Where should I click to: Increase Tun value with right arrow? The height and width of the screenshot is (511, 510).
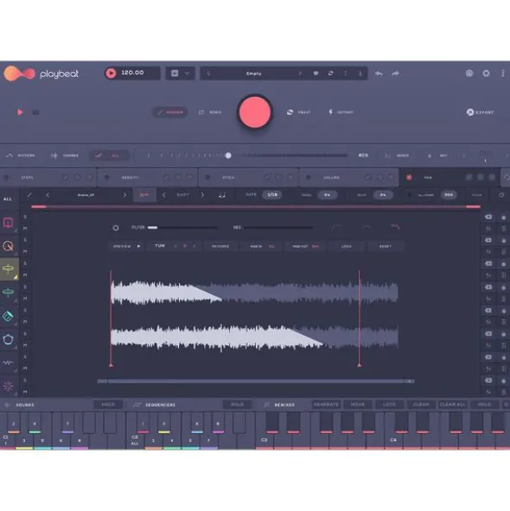click(x=194, y=246)
